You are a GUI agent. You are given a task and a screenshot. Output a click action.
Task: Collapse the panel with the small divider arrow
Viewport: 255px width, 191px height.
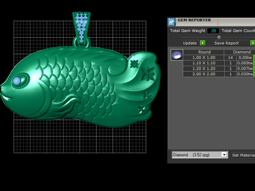[x=219, y=37]
